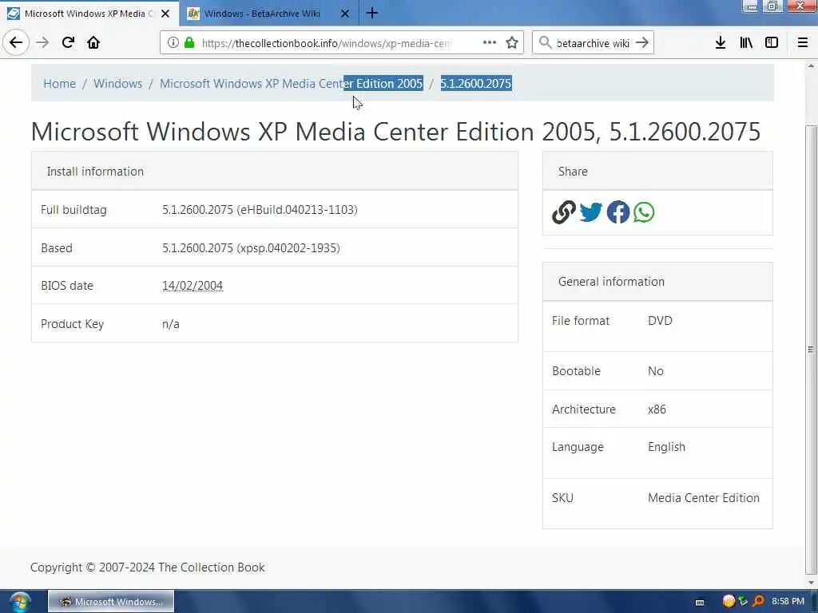The image size is (818, 613).
Task: Click the keyboard tray icon
Action: point(700,602)
